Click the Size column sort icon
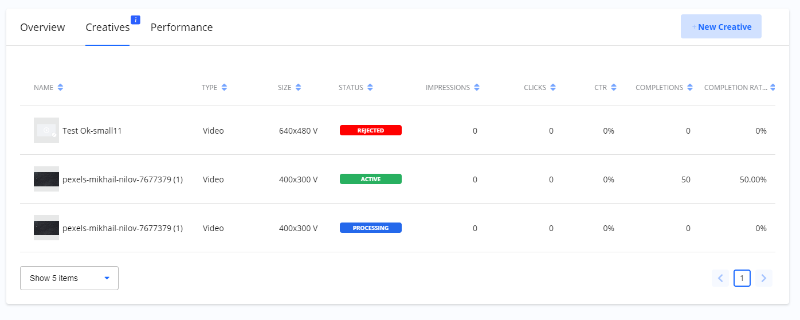Image resolution: width=800 pixels, height=320 pixels. [x=298, y=88]
